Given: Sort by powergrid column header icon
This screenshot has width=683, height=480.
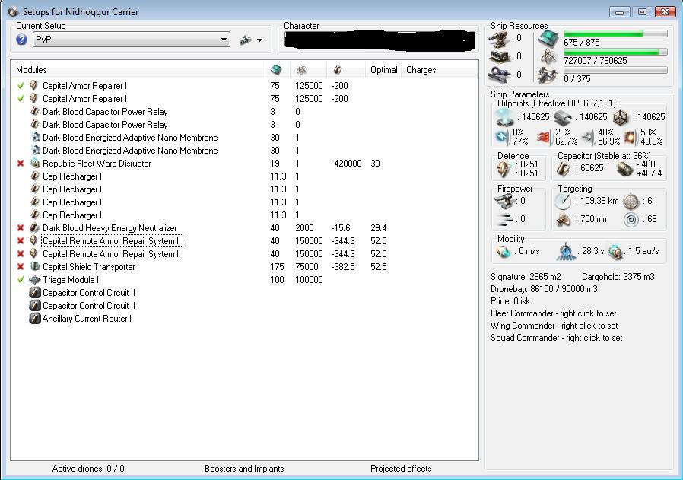Looking at the screenshot, I should [x=301, y=70].
